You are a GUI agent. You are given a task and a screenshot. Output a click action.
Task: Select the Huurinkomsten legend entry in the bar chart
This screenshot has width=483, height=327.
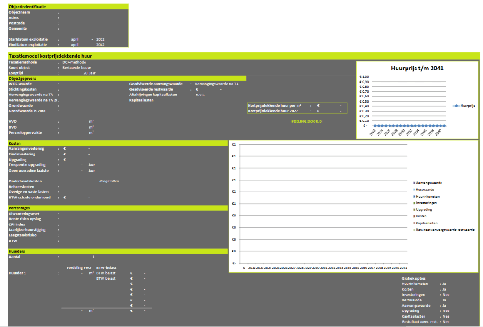[x=428, y=196]
